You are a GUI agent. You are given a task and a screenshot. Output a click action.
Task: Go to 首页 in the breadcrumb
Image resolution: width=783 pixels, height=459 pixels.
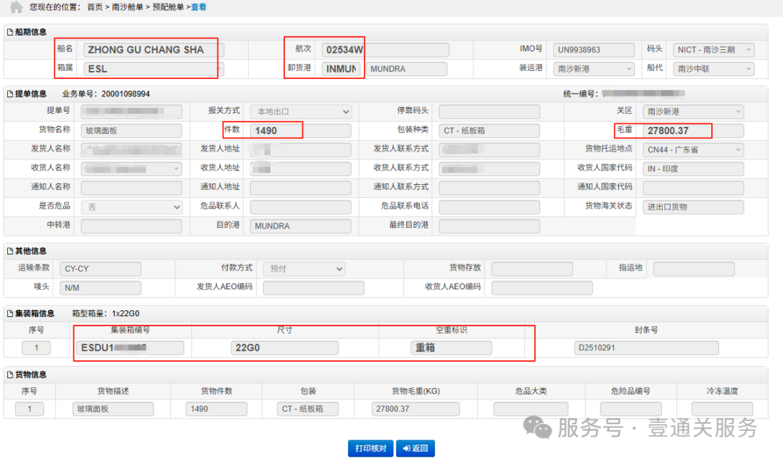(x=94, y=7)
